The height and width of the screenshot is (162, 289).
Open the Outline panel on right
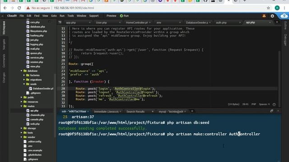285,25
